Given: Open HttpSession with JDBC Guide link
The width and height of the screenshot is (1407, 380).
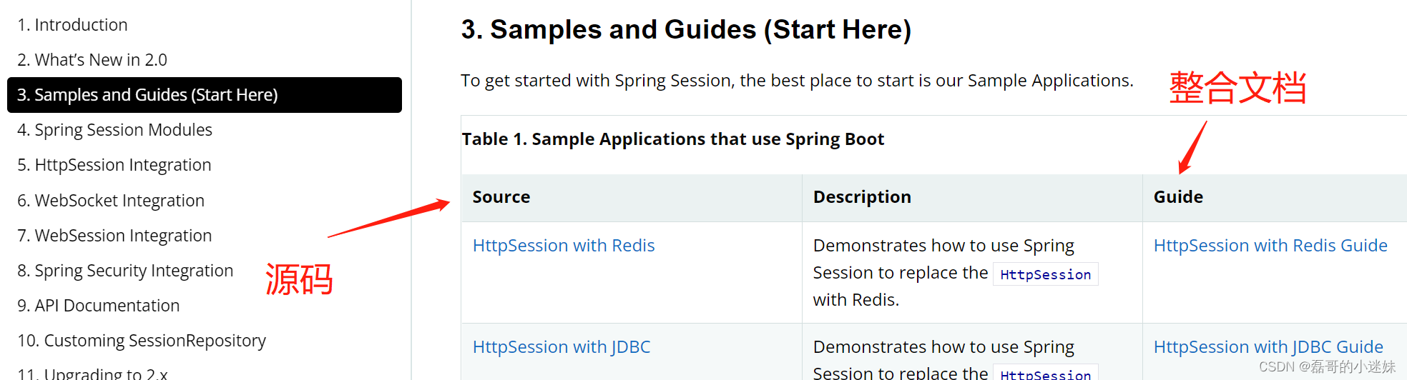Looking at the screenshot, I should pos(1268,347).
